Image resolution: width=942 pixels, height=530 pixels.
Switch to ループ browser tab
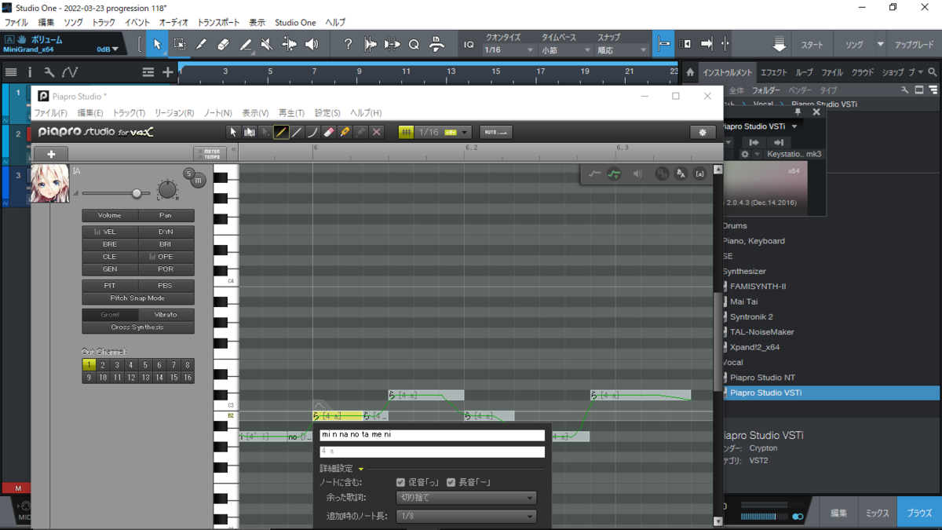point(805,72)
